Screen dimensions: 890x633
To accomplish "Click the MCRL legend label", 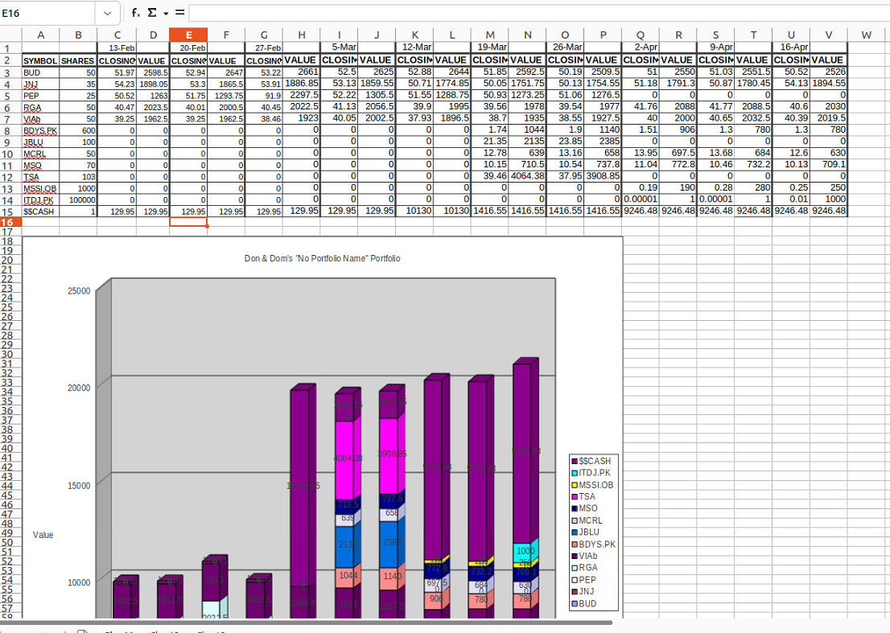I will [x=591, y=520].
